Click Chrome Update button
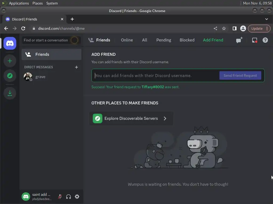The image size is (273, 204). [257, 28]
